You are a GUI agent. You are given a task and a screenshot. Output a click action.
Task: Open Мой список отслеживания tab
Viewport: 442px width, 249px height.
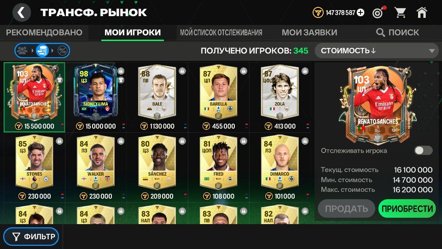pyautogui.click(x=221, y=32)
